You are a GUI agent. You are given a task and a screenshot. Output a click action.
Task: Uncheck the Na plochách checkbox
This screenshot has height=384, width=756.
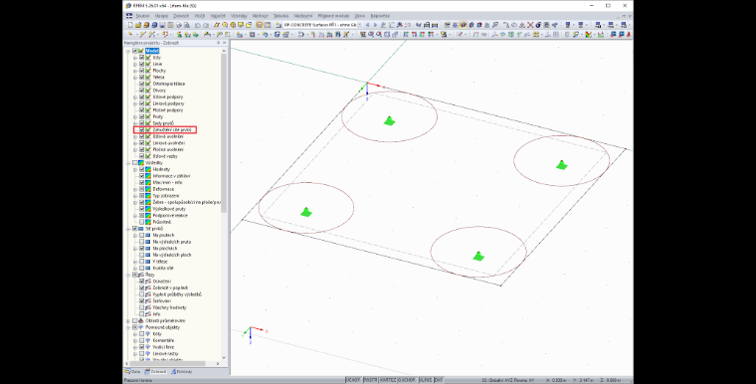tap(141, 249)
